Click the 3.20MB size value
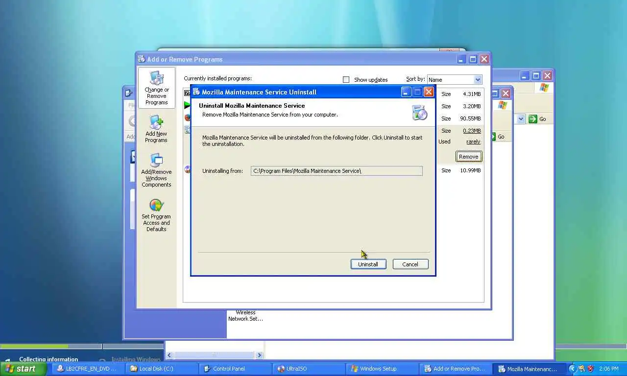Image resolution: width=627 pixels, height=376 pixels. click(x=472, y=106)
